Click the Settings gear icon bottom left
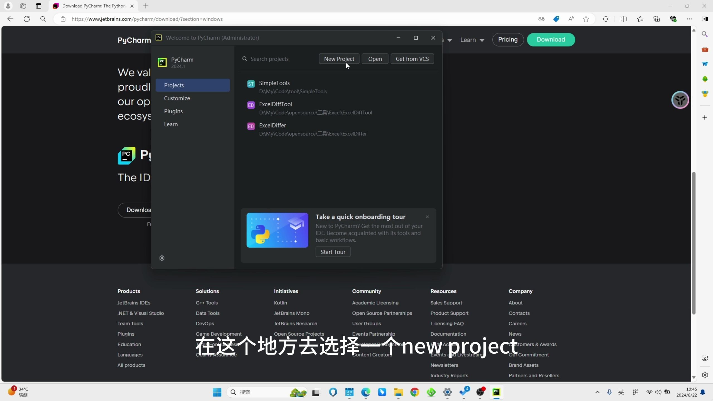Image resolution: width=713 pixels, height=401 pixels. 162,258
